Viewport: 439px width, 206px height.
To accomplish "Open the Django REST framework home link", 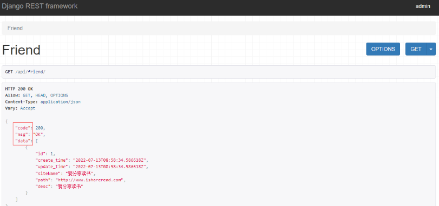I will [x=40, y=6].
